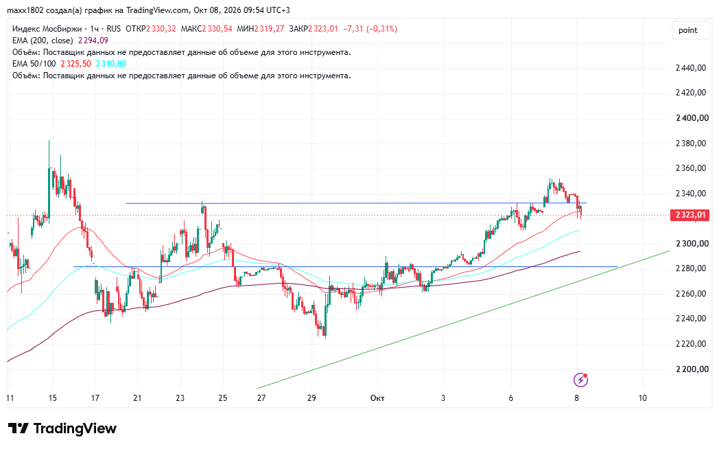Click the Окт label on time axis

377,398
